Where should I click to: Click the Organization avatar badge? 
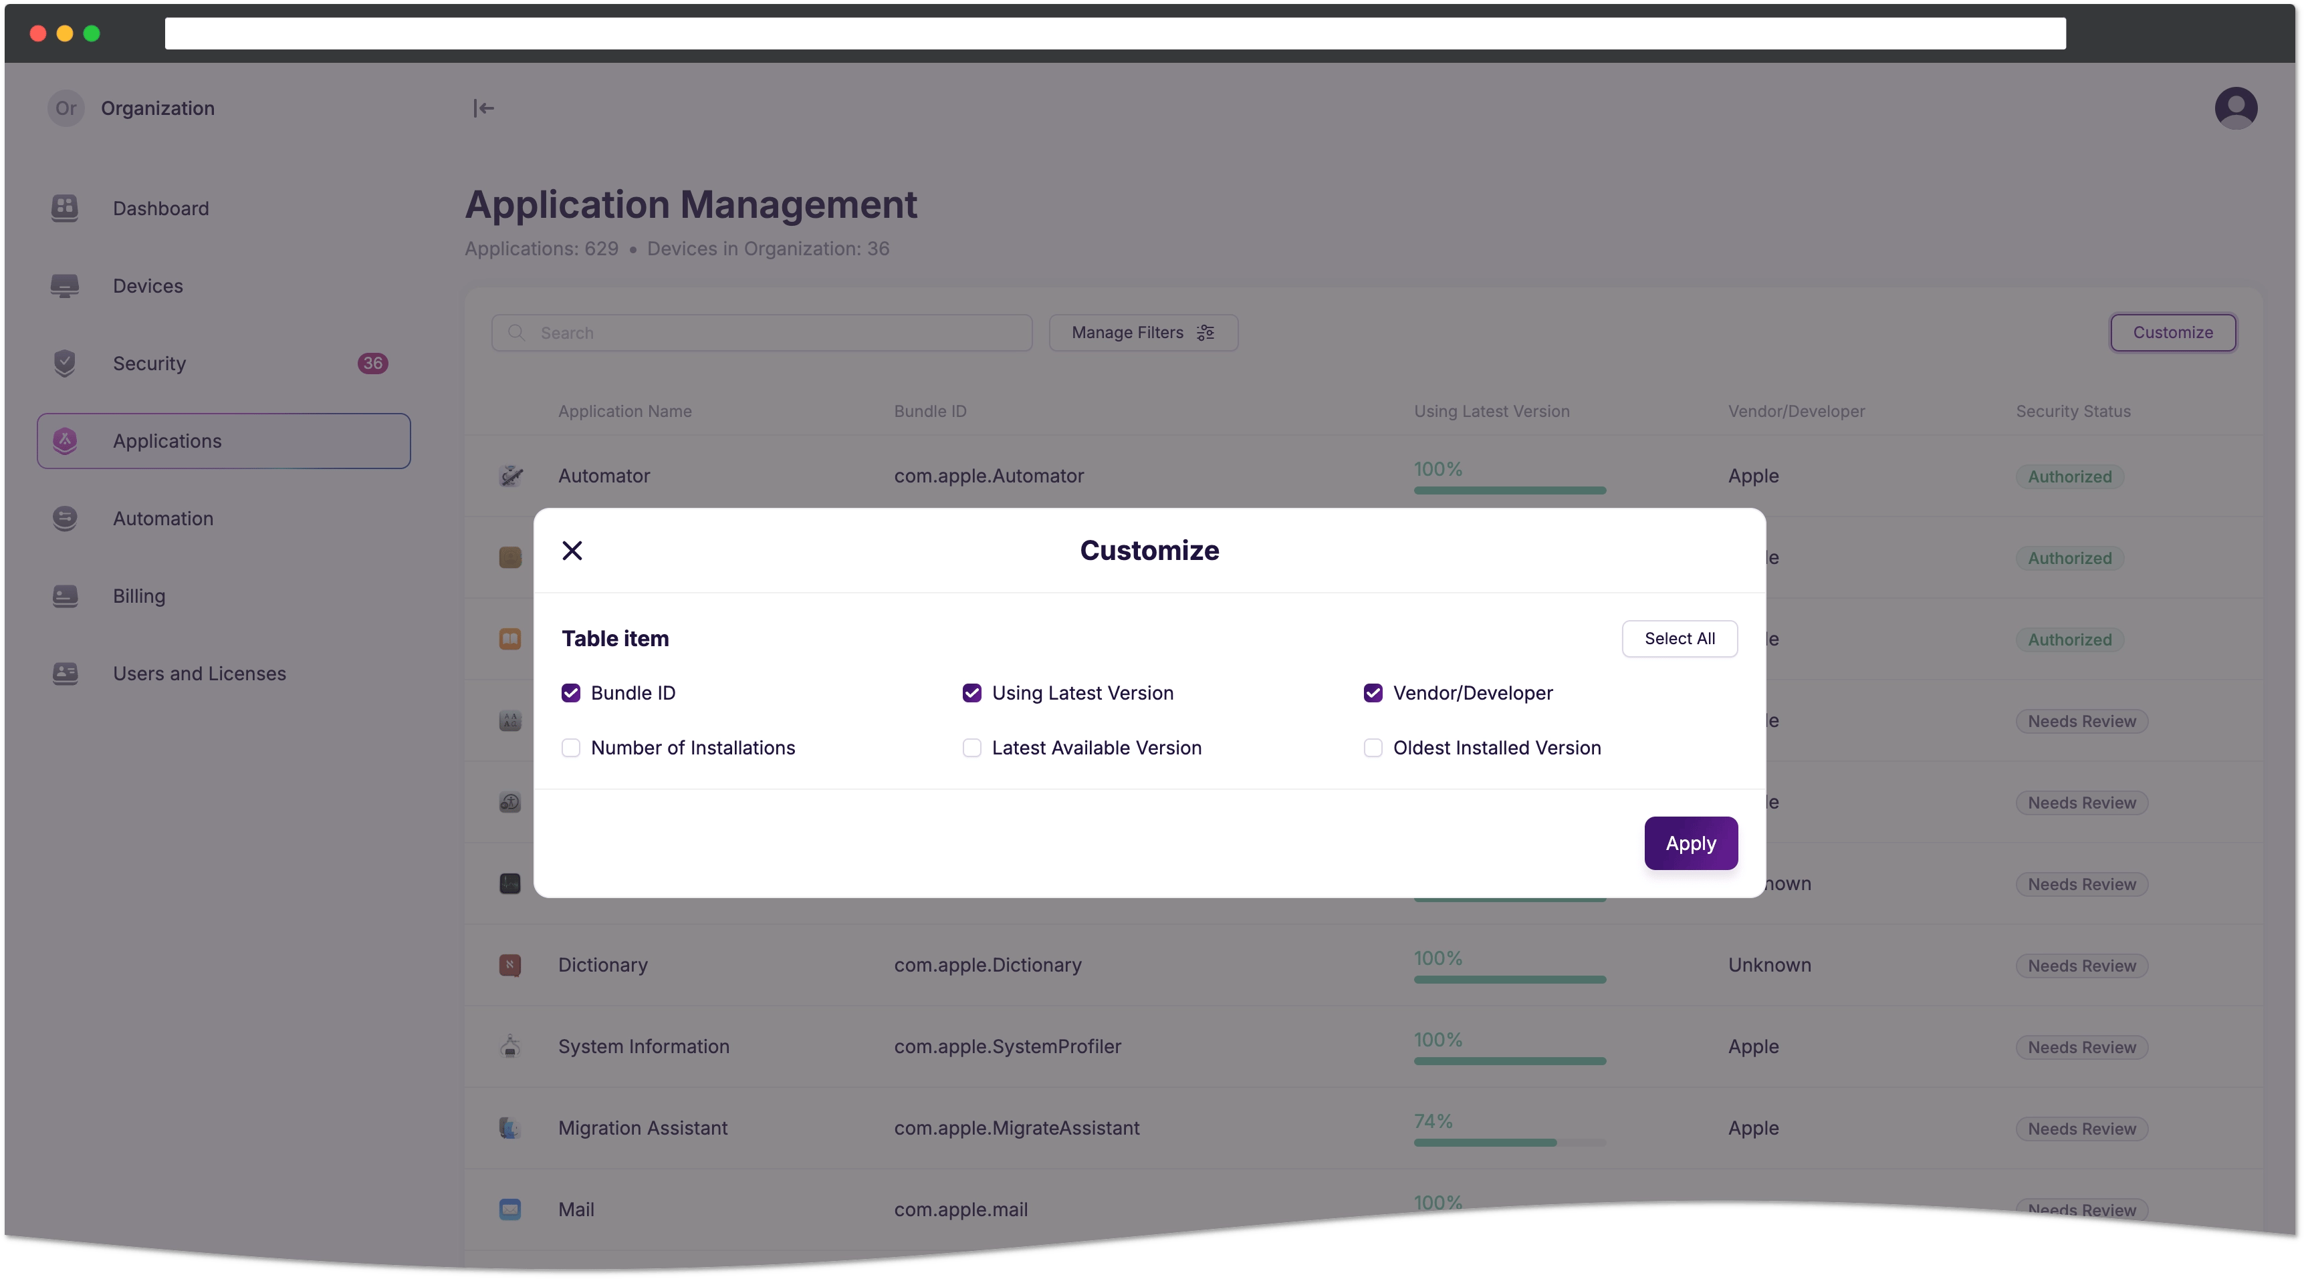[66, 108]
